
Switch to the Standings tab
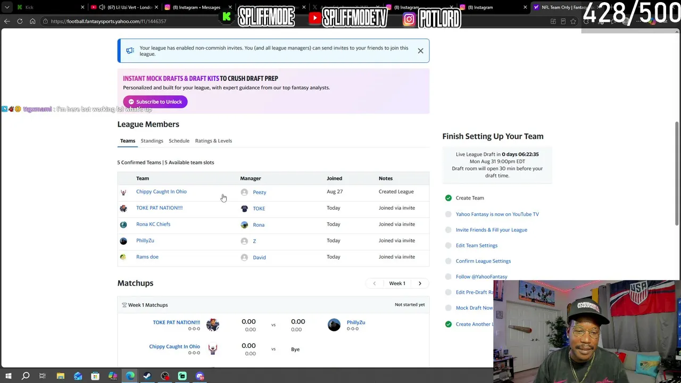[x=152, y=141]
